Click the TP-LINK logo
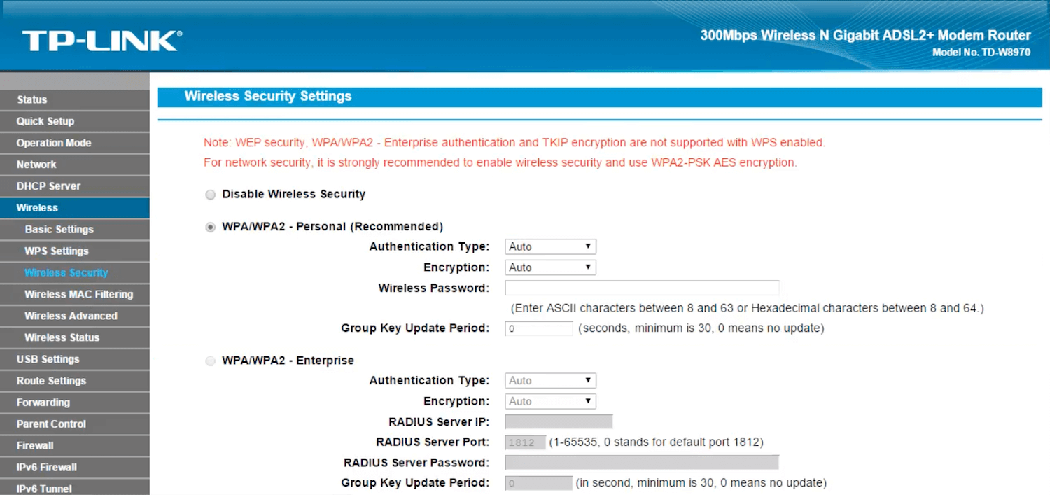The image size is (1050, 495). [101, 41]
